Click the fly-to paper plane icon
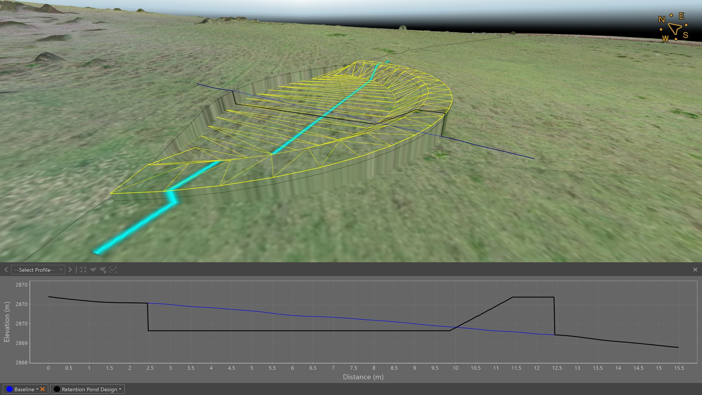This screenshot has height=395, width=702. click(x=93, y=270)
